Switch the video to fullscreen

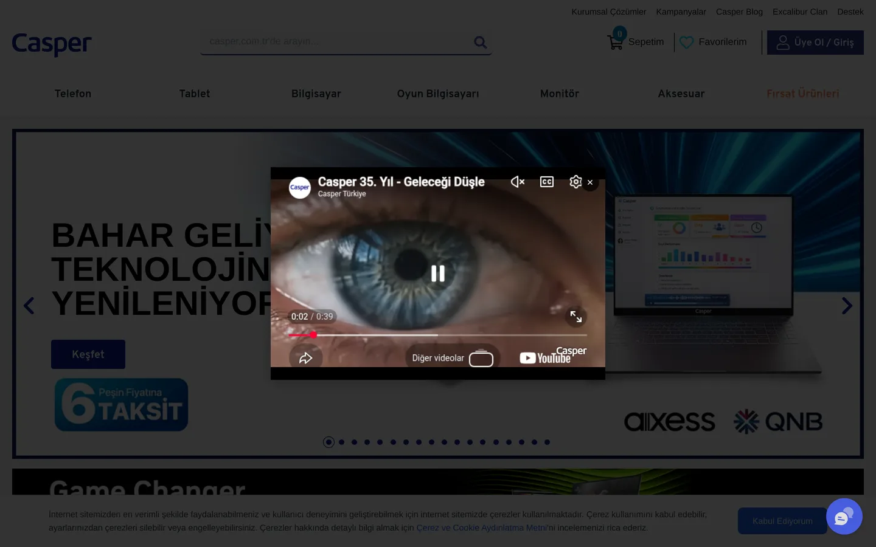point(575,317)
